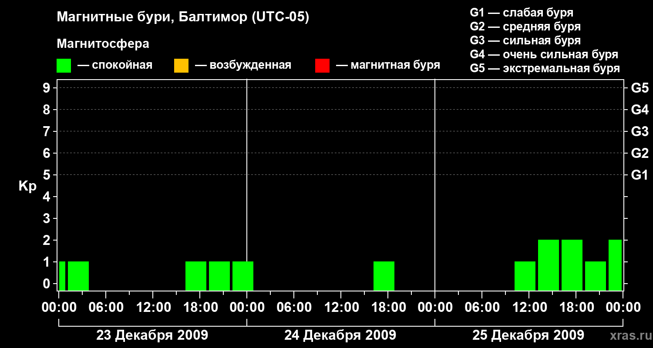This screenshot has width=653, height=348.
Task: Click the 00:00 label starting 23 Декабря
Action: click(59, 308)
